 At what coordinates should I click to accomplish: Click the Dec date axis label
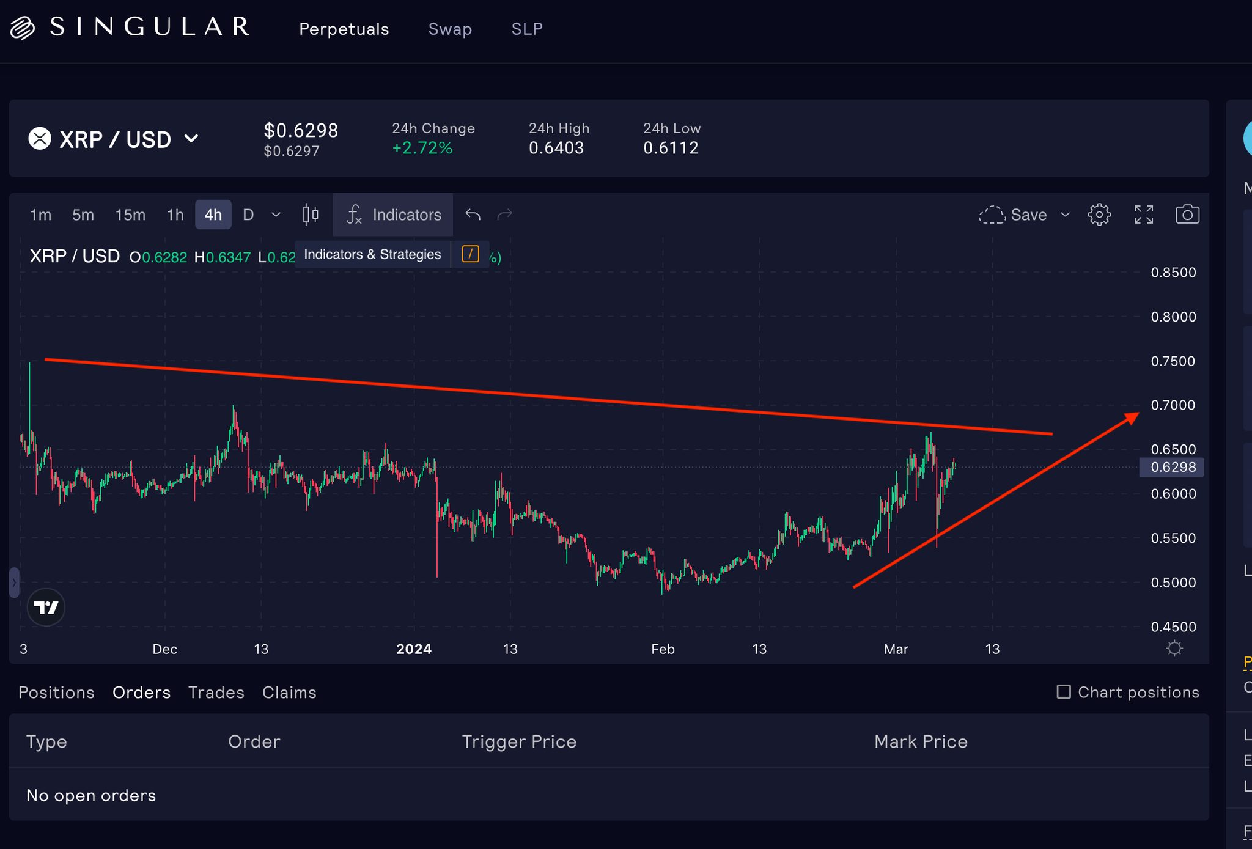point(165,649)
